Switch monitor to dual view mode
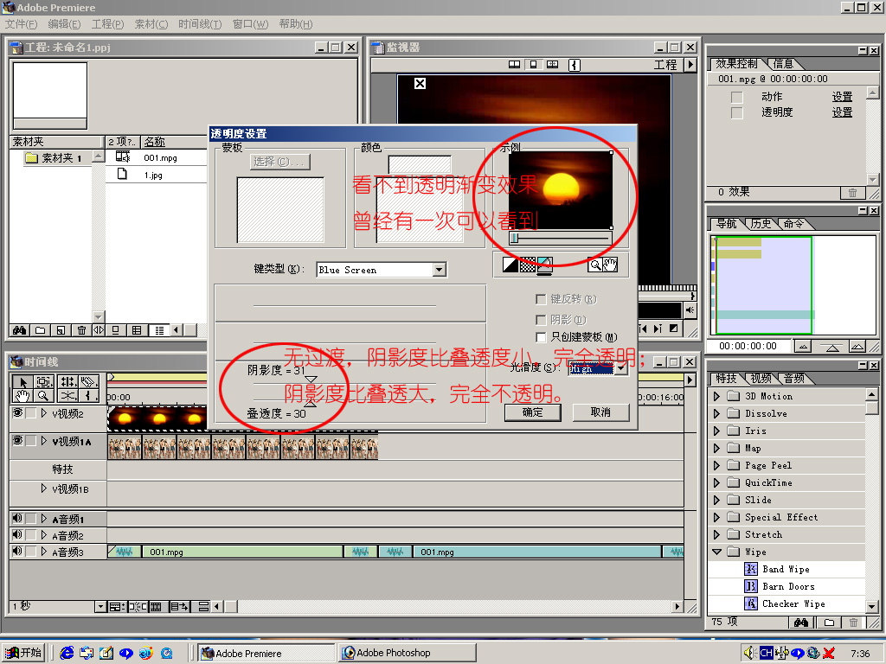Viewport: 886px width, 664px height. click(514, 64)
